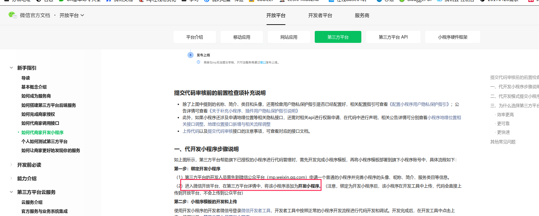The image size is (539, 216).
Task: Select the 第三方平台 API category button
Action: 393,37
